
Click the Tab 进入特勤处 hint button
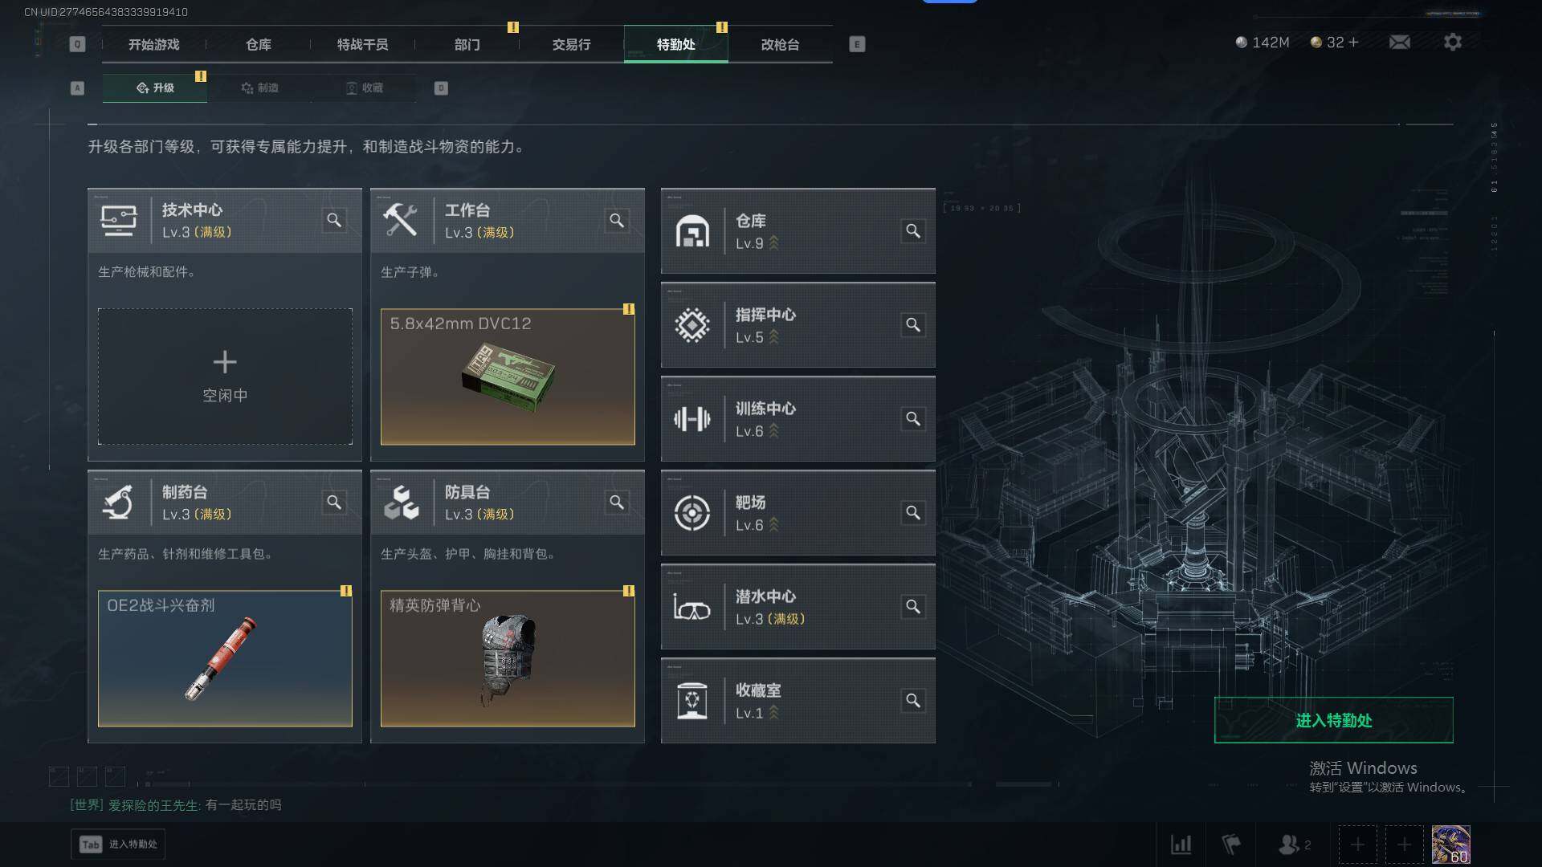click(x=118, y=845)
